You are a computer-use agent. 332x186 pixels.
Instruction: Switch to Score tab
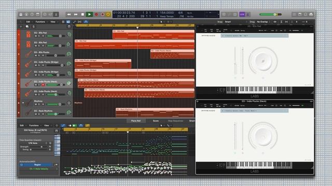pyautogui.click(x=156, y=121)
